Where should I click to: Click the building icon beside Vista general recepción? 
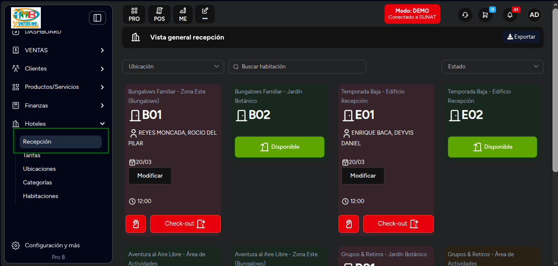136,37
